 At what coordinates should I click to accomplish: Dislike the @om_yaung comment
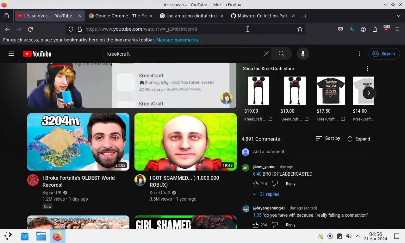coord(275,184)
